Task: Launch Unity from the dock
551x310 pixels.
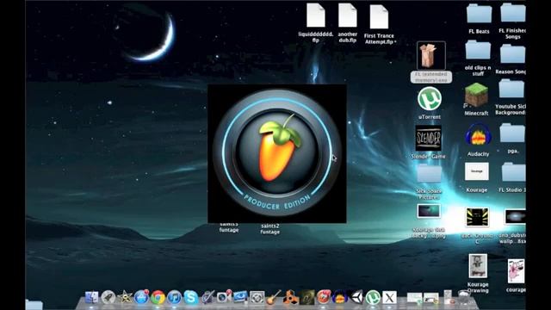Action: tap(356, 298)
